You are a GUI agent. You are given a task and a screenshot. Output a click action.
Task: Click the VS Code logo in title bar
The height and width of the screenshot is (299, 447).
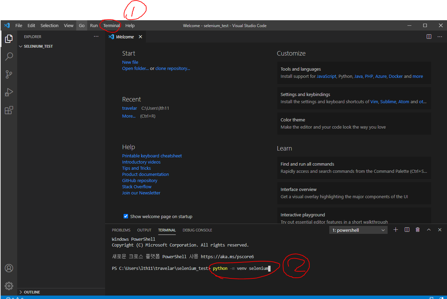click(x=7, y=25)
